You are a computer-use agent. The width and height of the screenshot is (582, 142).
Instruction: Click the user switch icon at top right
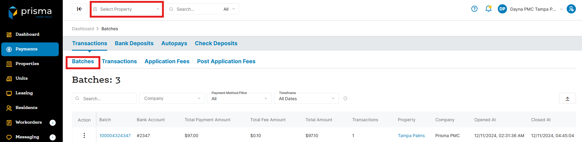pyautogui.click(x=571, y=9)
